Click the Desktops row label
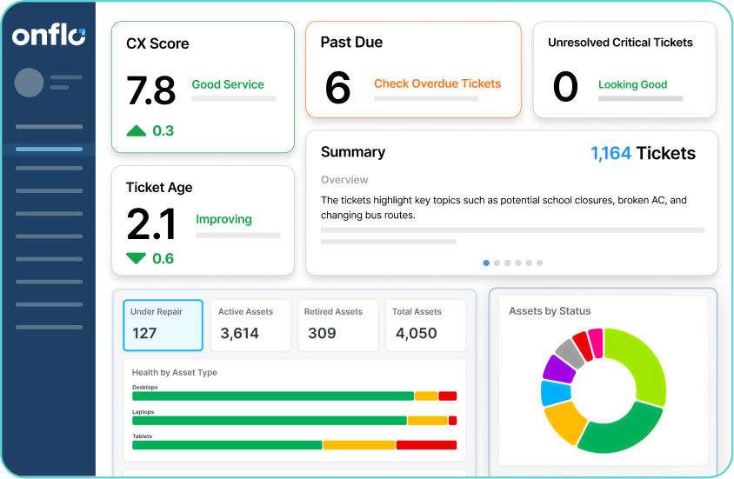 [x=144, y=388]
